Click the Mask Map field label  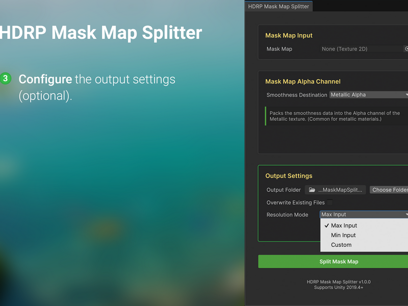point(279,49)
